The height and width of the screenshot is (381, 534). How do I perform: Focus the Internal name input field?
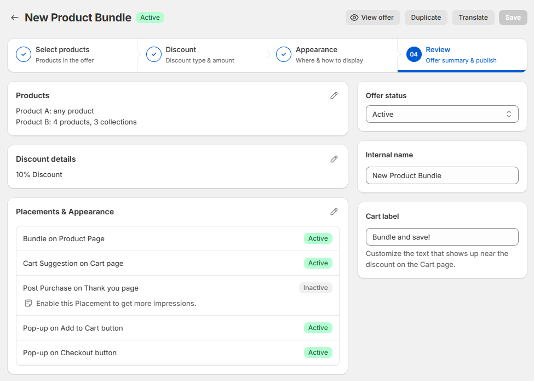click(442, 175)
